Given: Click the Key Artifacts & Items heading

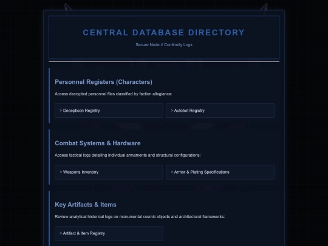Looking at the screenshot, I should [86, 205].
